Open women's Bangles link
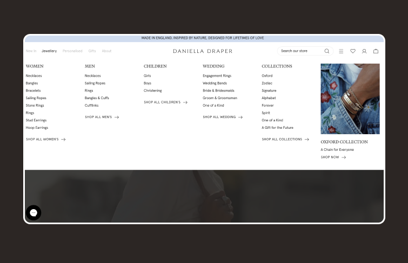Image resolution: width=408 pixels, height=263 pixels. 32,84
